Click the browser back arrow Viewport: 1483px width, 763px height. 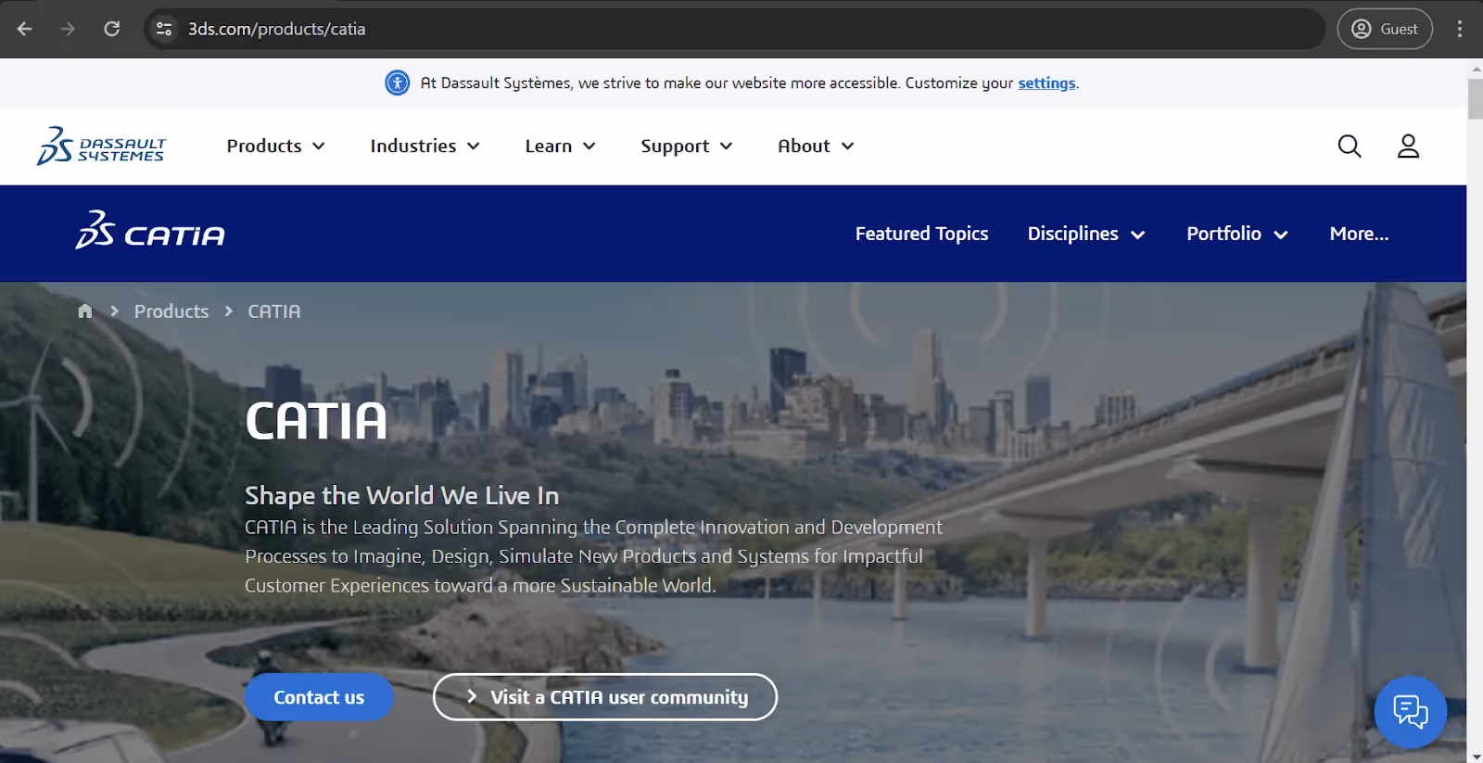25,29
